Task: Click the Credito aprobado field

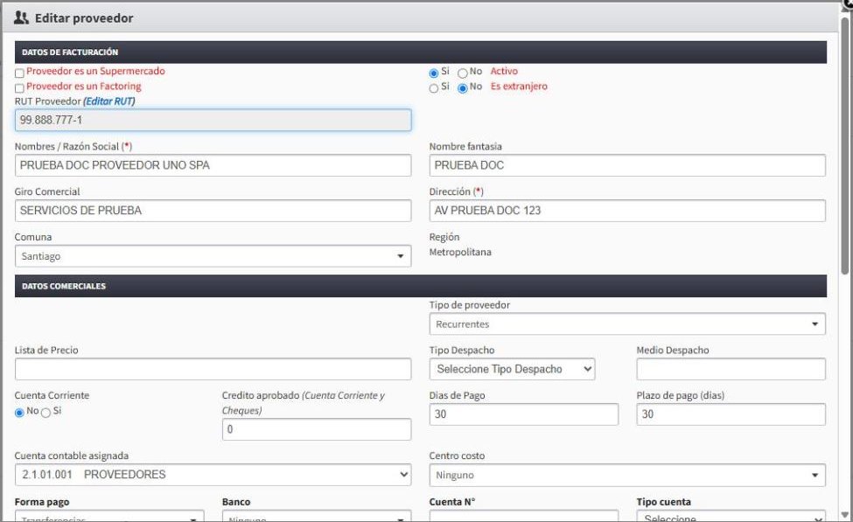Action: [x=317, y=429]
